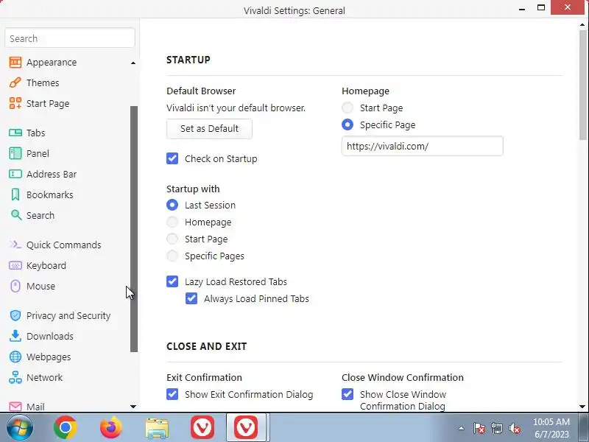Select Specific Pages startup option
This screenshot has width=589, height=442.
(x=172, y=256)
